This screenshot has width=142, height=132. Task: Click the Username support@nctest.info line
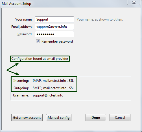click(38, 95)
